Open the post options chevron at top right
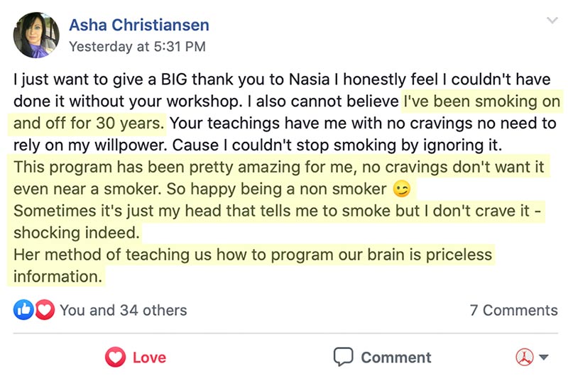Image resolution: width=568 pixels, height=376 pixels. pyautogui.click(x=552, y=21)
